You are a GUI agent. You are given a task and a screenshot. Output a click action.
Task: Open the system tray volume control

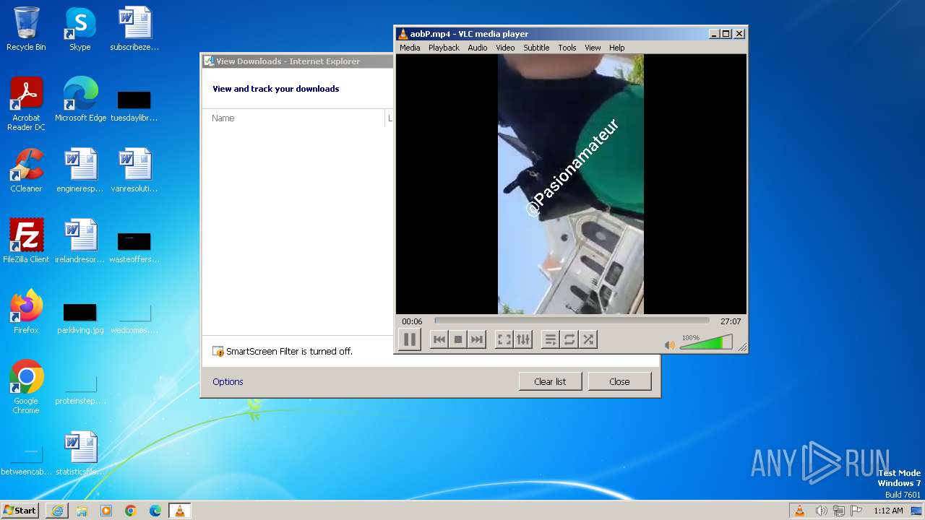point(822,511)
